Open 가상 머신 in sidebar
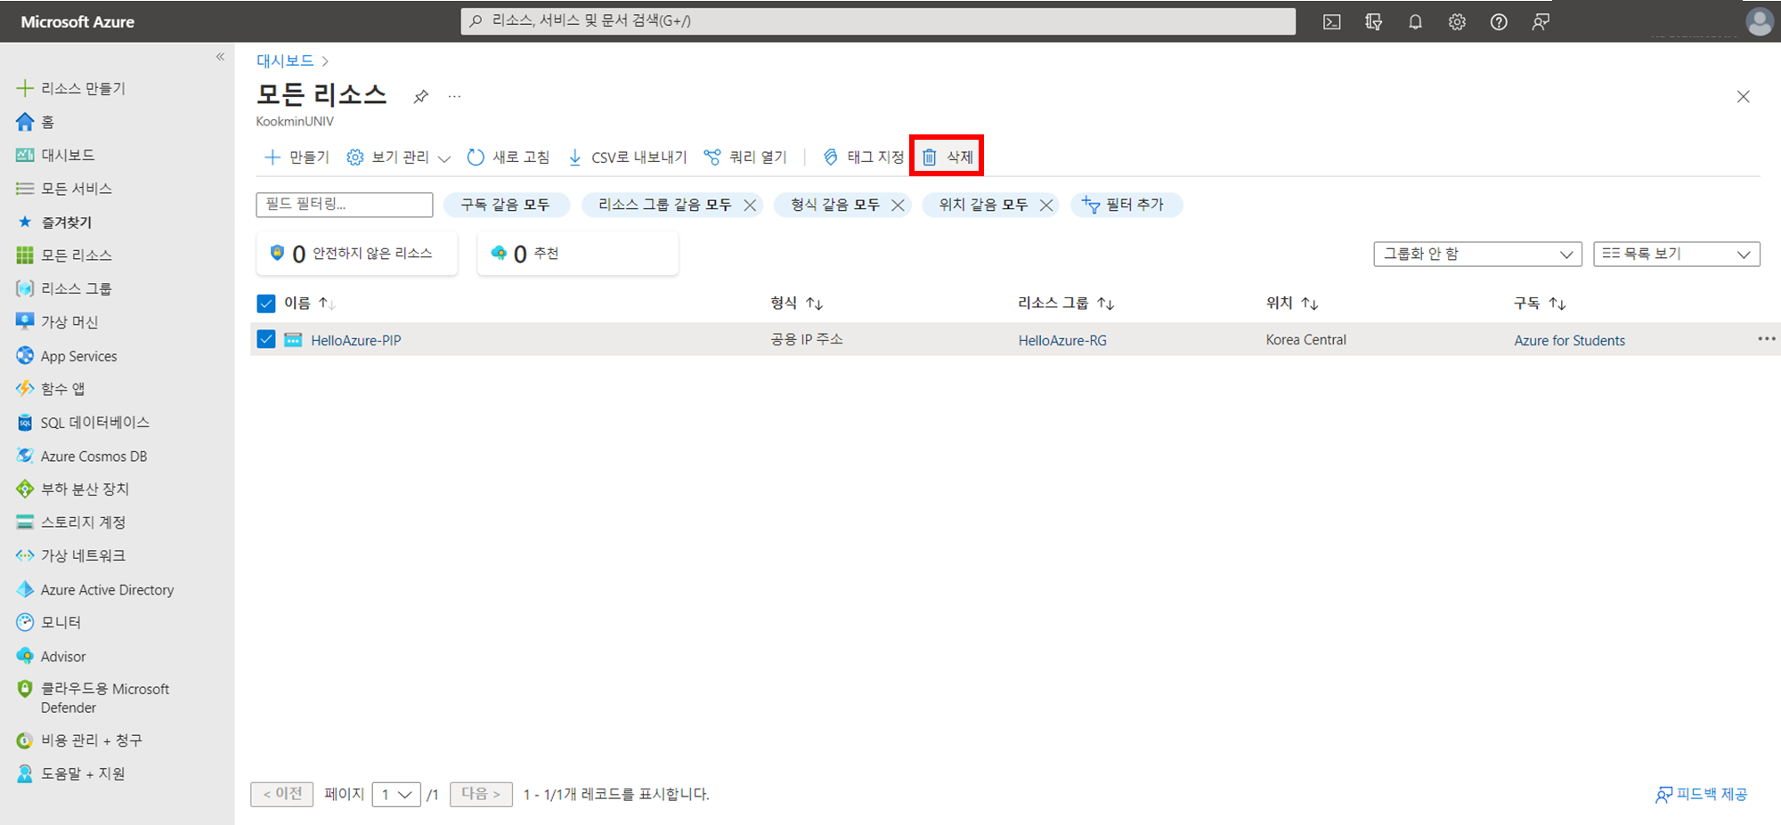Screen dimensions: 1781x825 [57, 322]
